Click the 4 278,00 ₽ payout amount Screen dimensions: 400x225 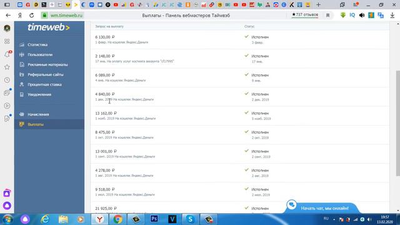click(105, 170)
